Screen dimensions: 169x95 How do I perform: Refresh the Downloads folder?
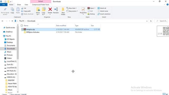(151, 21)
